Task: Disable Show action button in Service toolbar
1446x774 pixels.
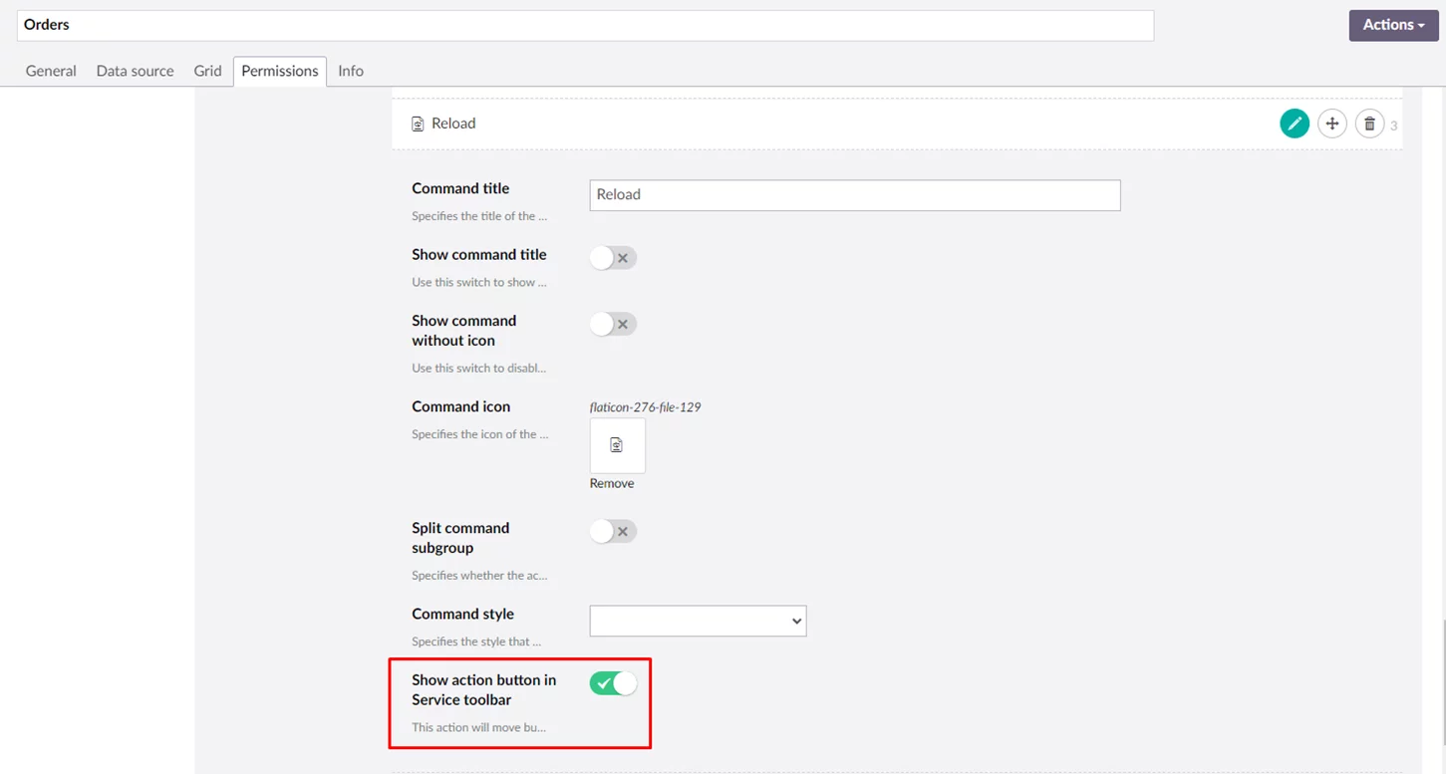Action: click(612, 683)
